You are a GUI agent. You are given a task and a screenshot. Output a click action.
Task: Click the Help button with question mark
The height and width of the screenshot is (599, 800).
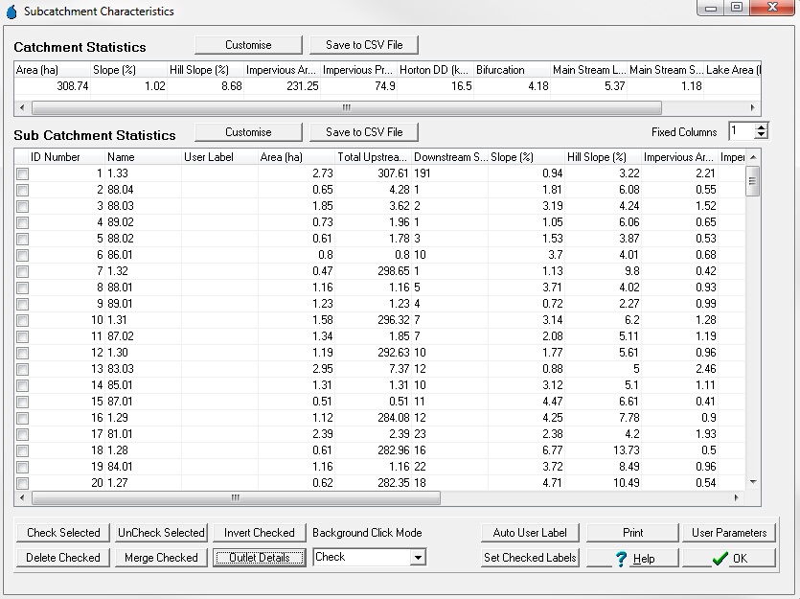click(x=632, y=558)
